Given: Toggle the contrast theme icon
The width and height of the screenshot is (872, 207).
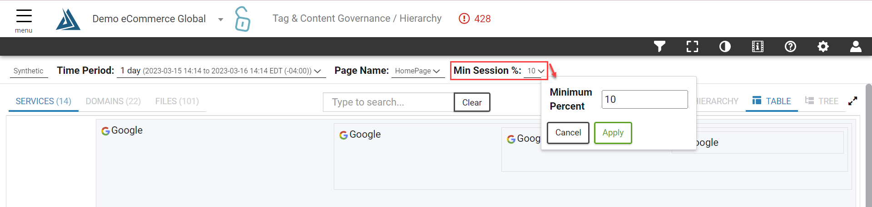Looking at the screenshot, I should coord(725,46).
